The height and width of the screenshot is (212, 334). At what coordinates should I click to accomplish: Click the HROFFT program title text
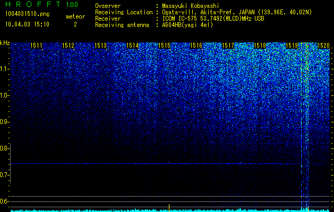(x=32, y=4)
